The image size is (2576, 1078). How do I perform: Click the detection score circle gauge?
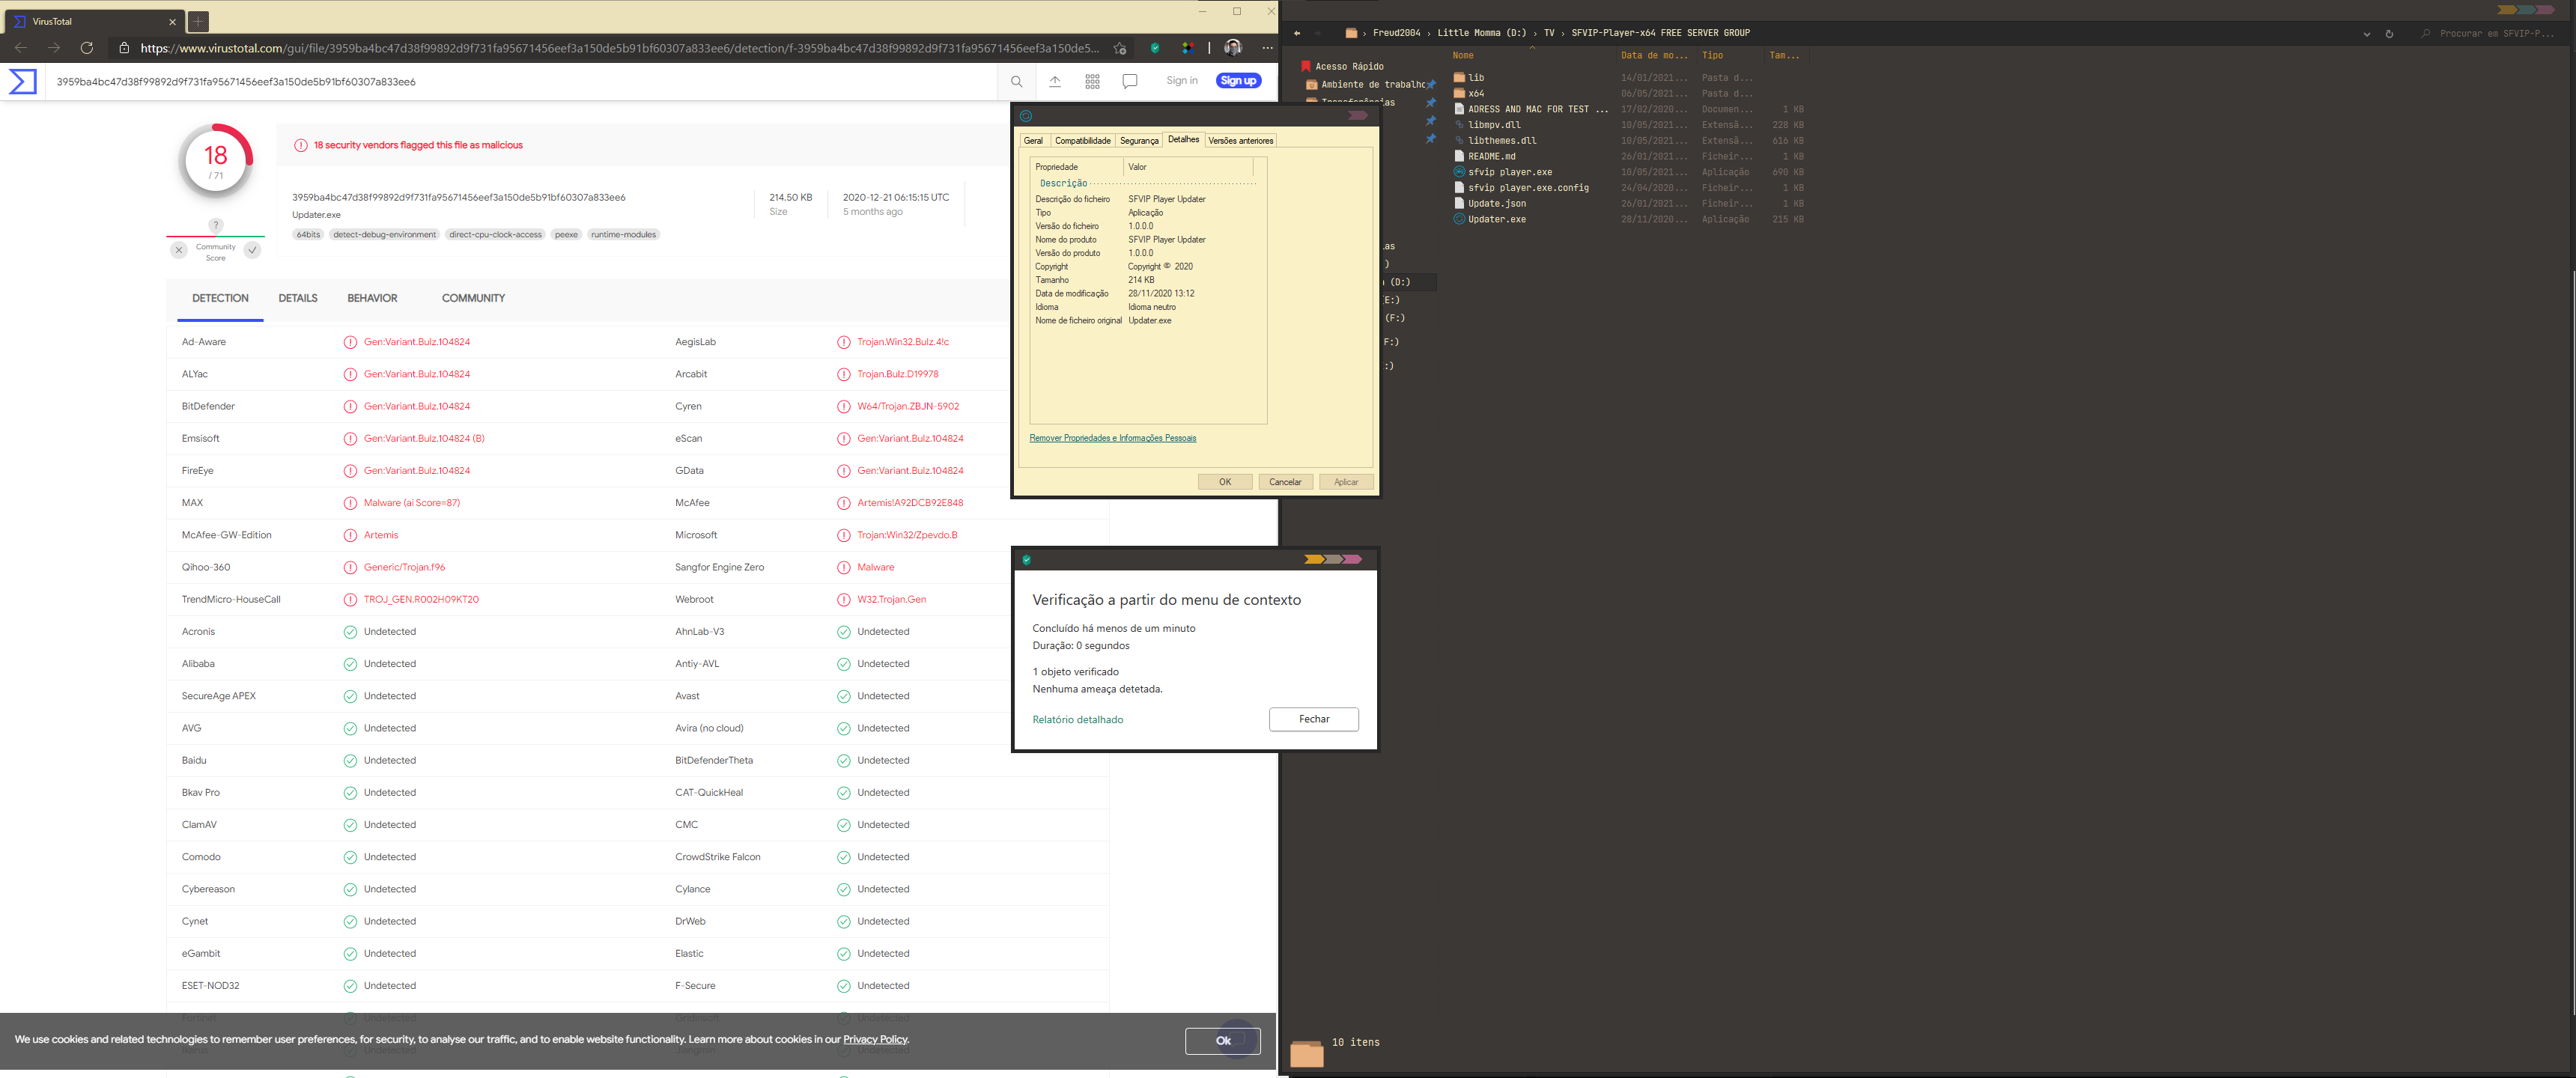coord(216,160)
